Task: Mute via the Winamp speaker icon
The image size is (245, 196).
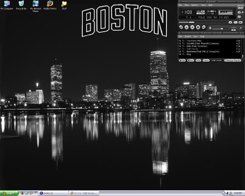Action: coord(210,28)
